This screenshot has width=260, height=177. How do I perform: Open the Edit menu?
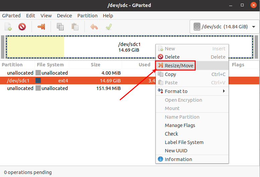point(30,16)
